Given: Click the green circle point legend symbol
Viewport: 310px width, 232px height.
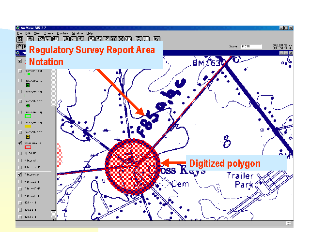Looking at the screenshot, I should 28,105.
